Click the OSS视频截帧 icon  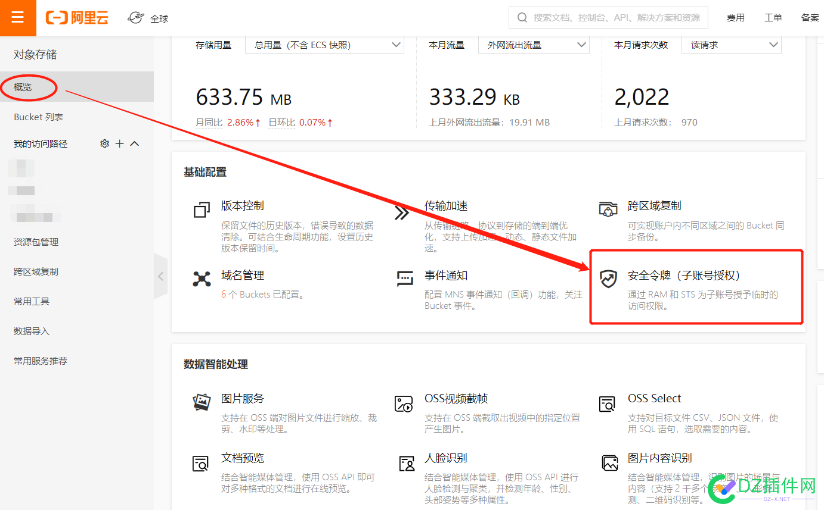pos(404,404)
